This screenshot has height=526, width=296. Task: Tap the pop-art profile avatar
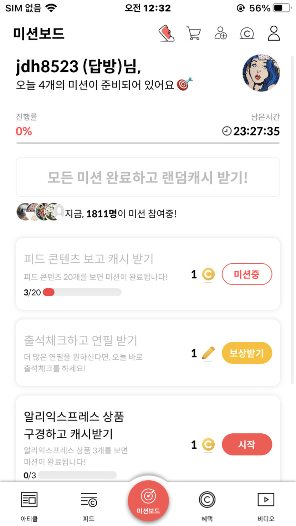point(261,73)
